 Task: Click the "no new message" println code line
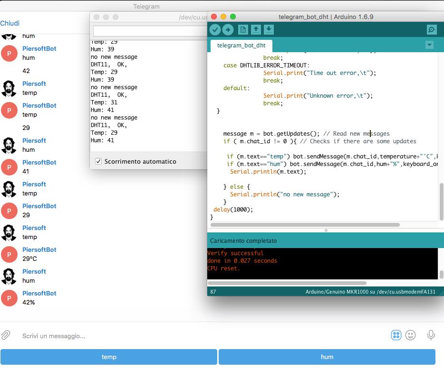point(285,194)
